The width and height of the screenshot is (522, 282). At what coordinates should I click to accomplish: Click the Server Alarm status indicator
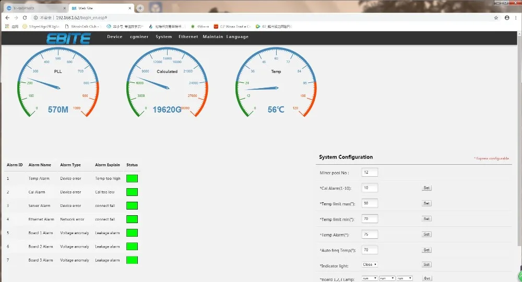click(x=132, y=205)
